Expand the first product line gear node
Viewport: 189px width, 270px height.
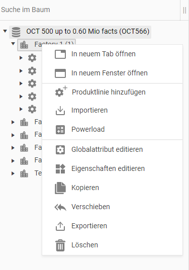click(x=21, y=58)
